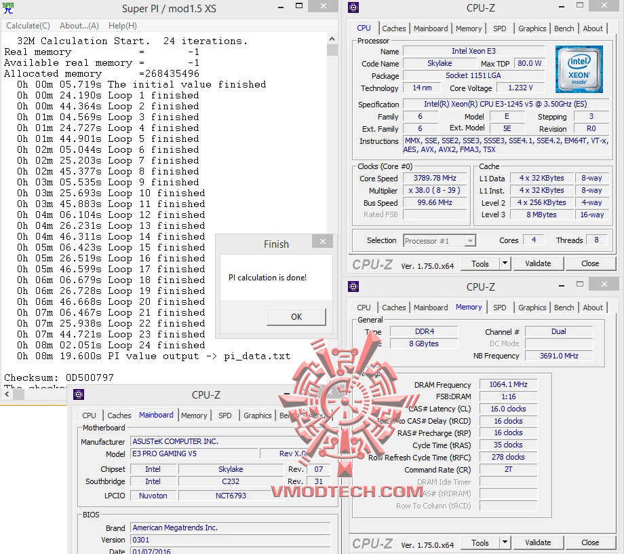Click Close button in top CPU-Z window
This screenshot has height=554, width=624.
(590, 263)
